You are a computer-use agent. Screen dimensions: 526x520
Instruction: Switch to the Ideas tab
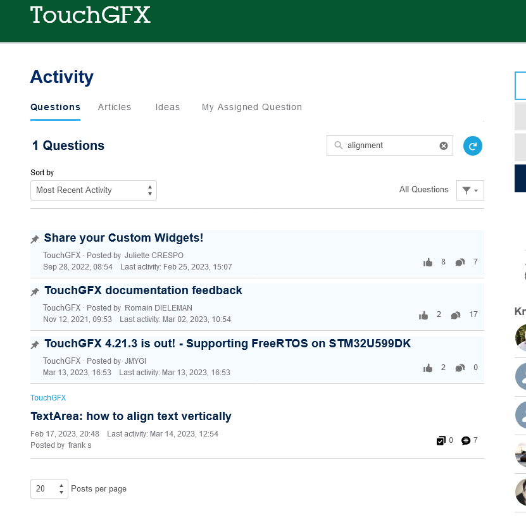[x=167, y=107]
